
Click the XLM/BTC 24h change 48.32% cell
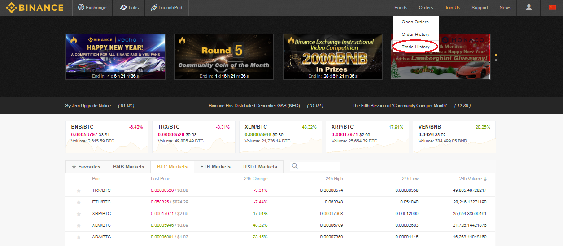261,225
